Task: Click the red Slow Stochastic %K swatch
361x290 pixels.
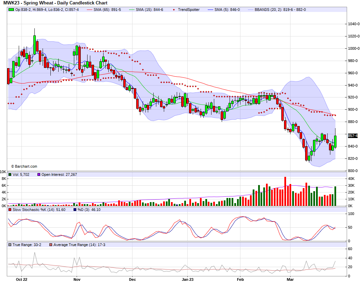Action: pyautogui.click(x=10, y=210)
